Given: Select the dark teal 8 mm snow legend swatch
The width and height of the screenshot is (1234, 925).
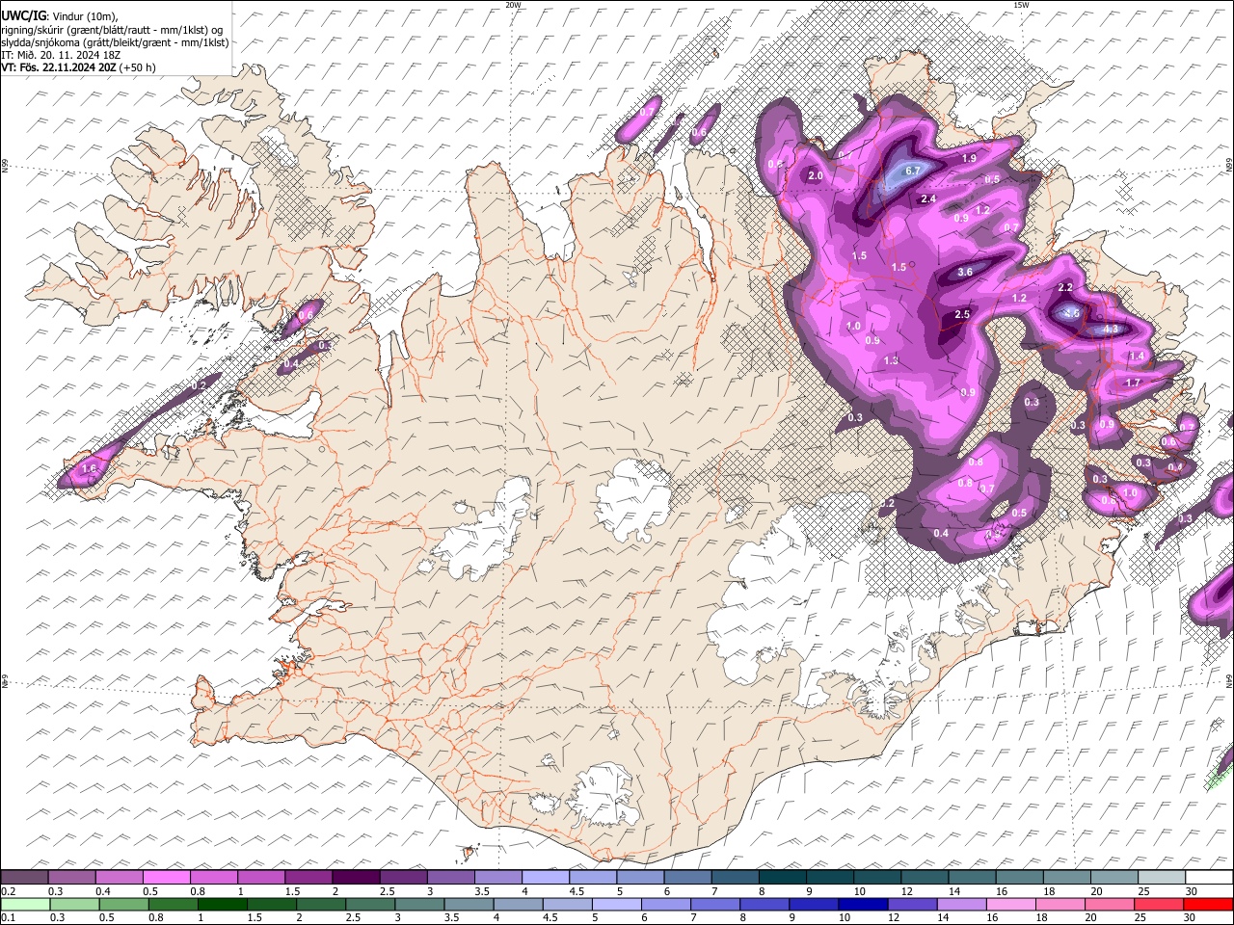Looking at the screenshot, I should tap(783, 877).
